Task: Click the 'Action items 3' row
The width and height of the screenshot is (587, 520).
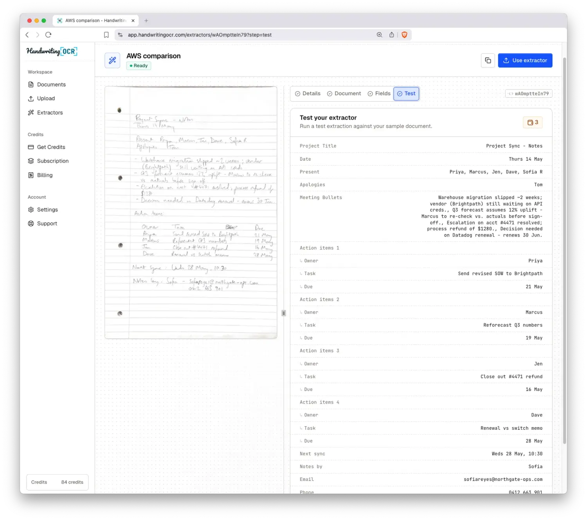Action: coord(421,351)
